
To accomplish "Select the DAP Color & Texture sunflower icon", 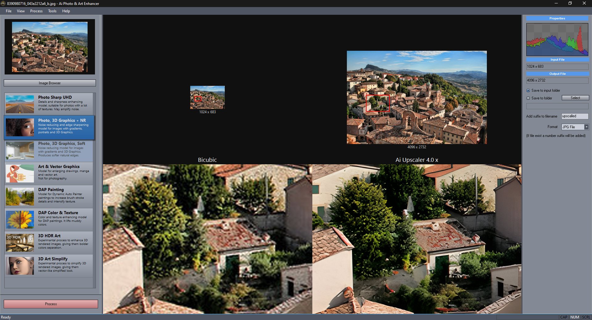I will [20, 219].
